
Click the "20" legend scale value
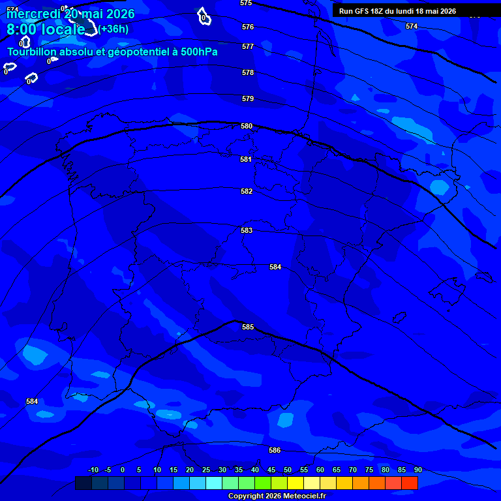click(190, 470)
